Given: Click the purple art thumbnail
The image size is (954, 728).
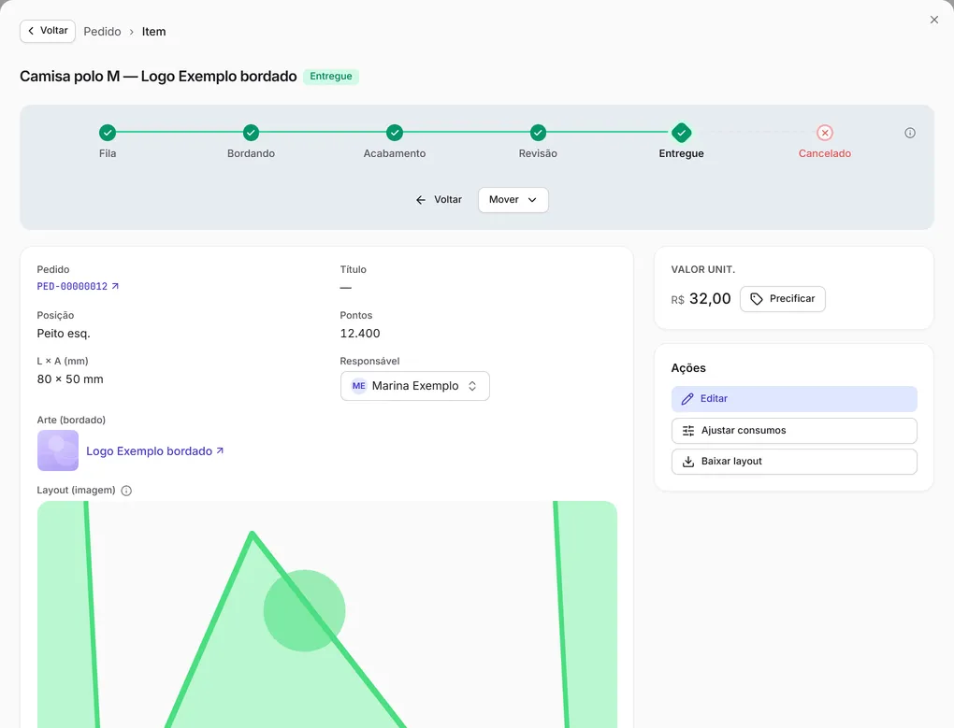Looking at the screenshot, I should pos(58,450).
